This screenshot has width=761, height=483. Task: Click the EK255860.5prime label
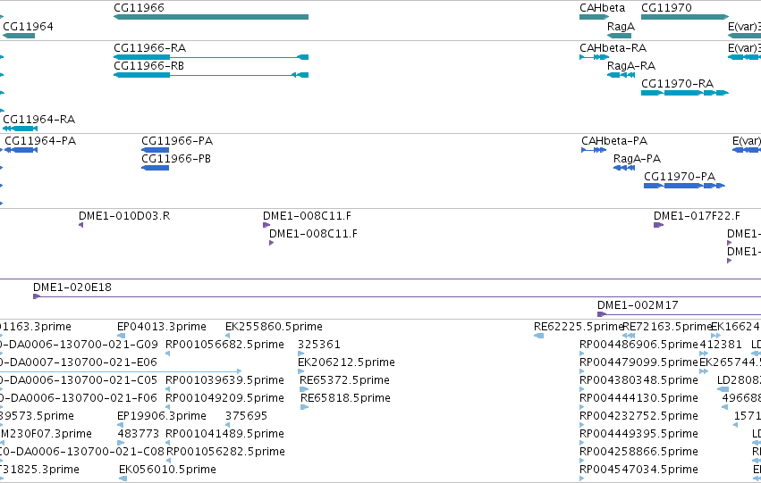coord(274,327)
